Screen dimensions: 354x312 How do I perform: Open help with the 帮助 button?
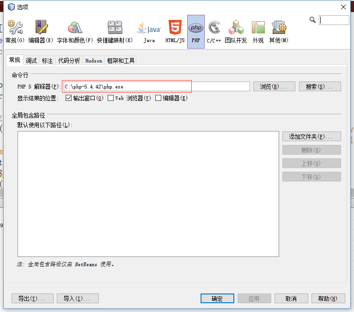[x=328, y=299]
